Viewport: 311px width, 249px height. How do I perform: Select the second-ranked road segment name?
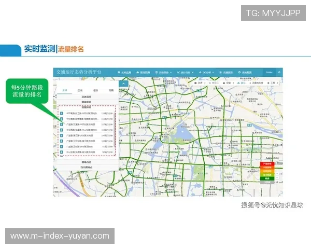point(82,119)
